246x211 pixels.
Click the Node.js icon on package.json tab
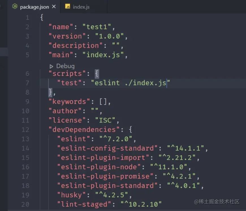(x=15, y=6)
